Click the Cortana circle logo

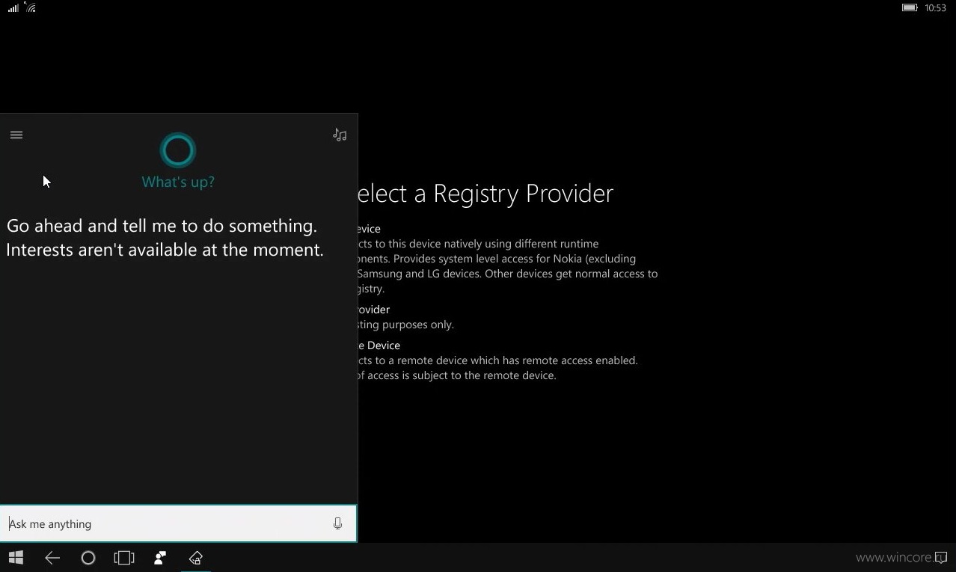coord(178,151)
